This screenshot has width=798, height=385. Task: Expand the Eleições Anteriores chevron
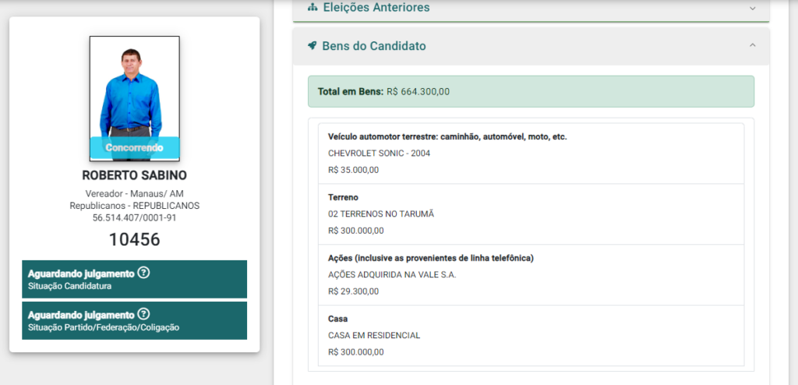coord(752,8)
